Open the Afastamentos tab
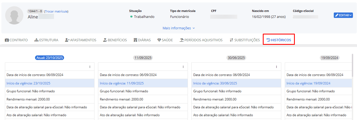The height and width of the screenshot is (120, 357). (81, 40)
